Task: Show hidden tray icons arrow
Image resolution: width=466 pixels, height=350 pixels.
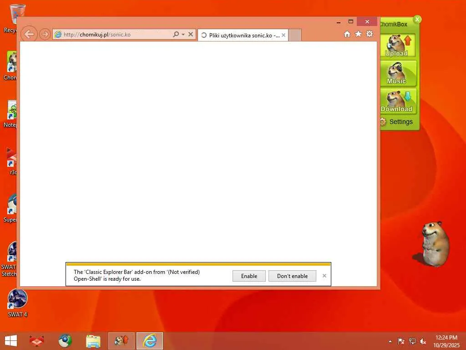Action: (x=390, y=341)
